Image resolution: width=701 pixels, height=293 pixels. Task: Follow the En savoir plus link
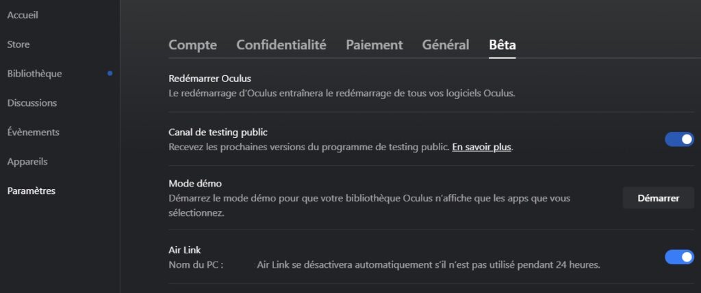click(x=481, y=147)
